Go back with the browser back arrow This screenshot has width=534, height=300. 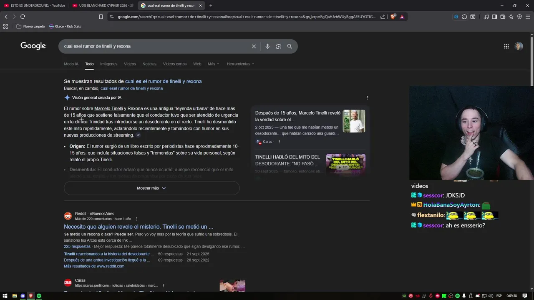click(6, 17)
